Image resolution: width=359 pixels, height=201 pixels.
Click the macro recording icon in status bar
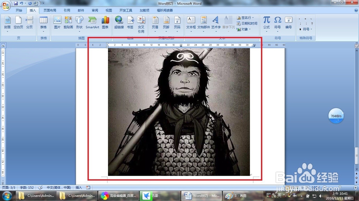88,187
